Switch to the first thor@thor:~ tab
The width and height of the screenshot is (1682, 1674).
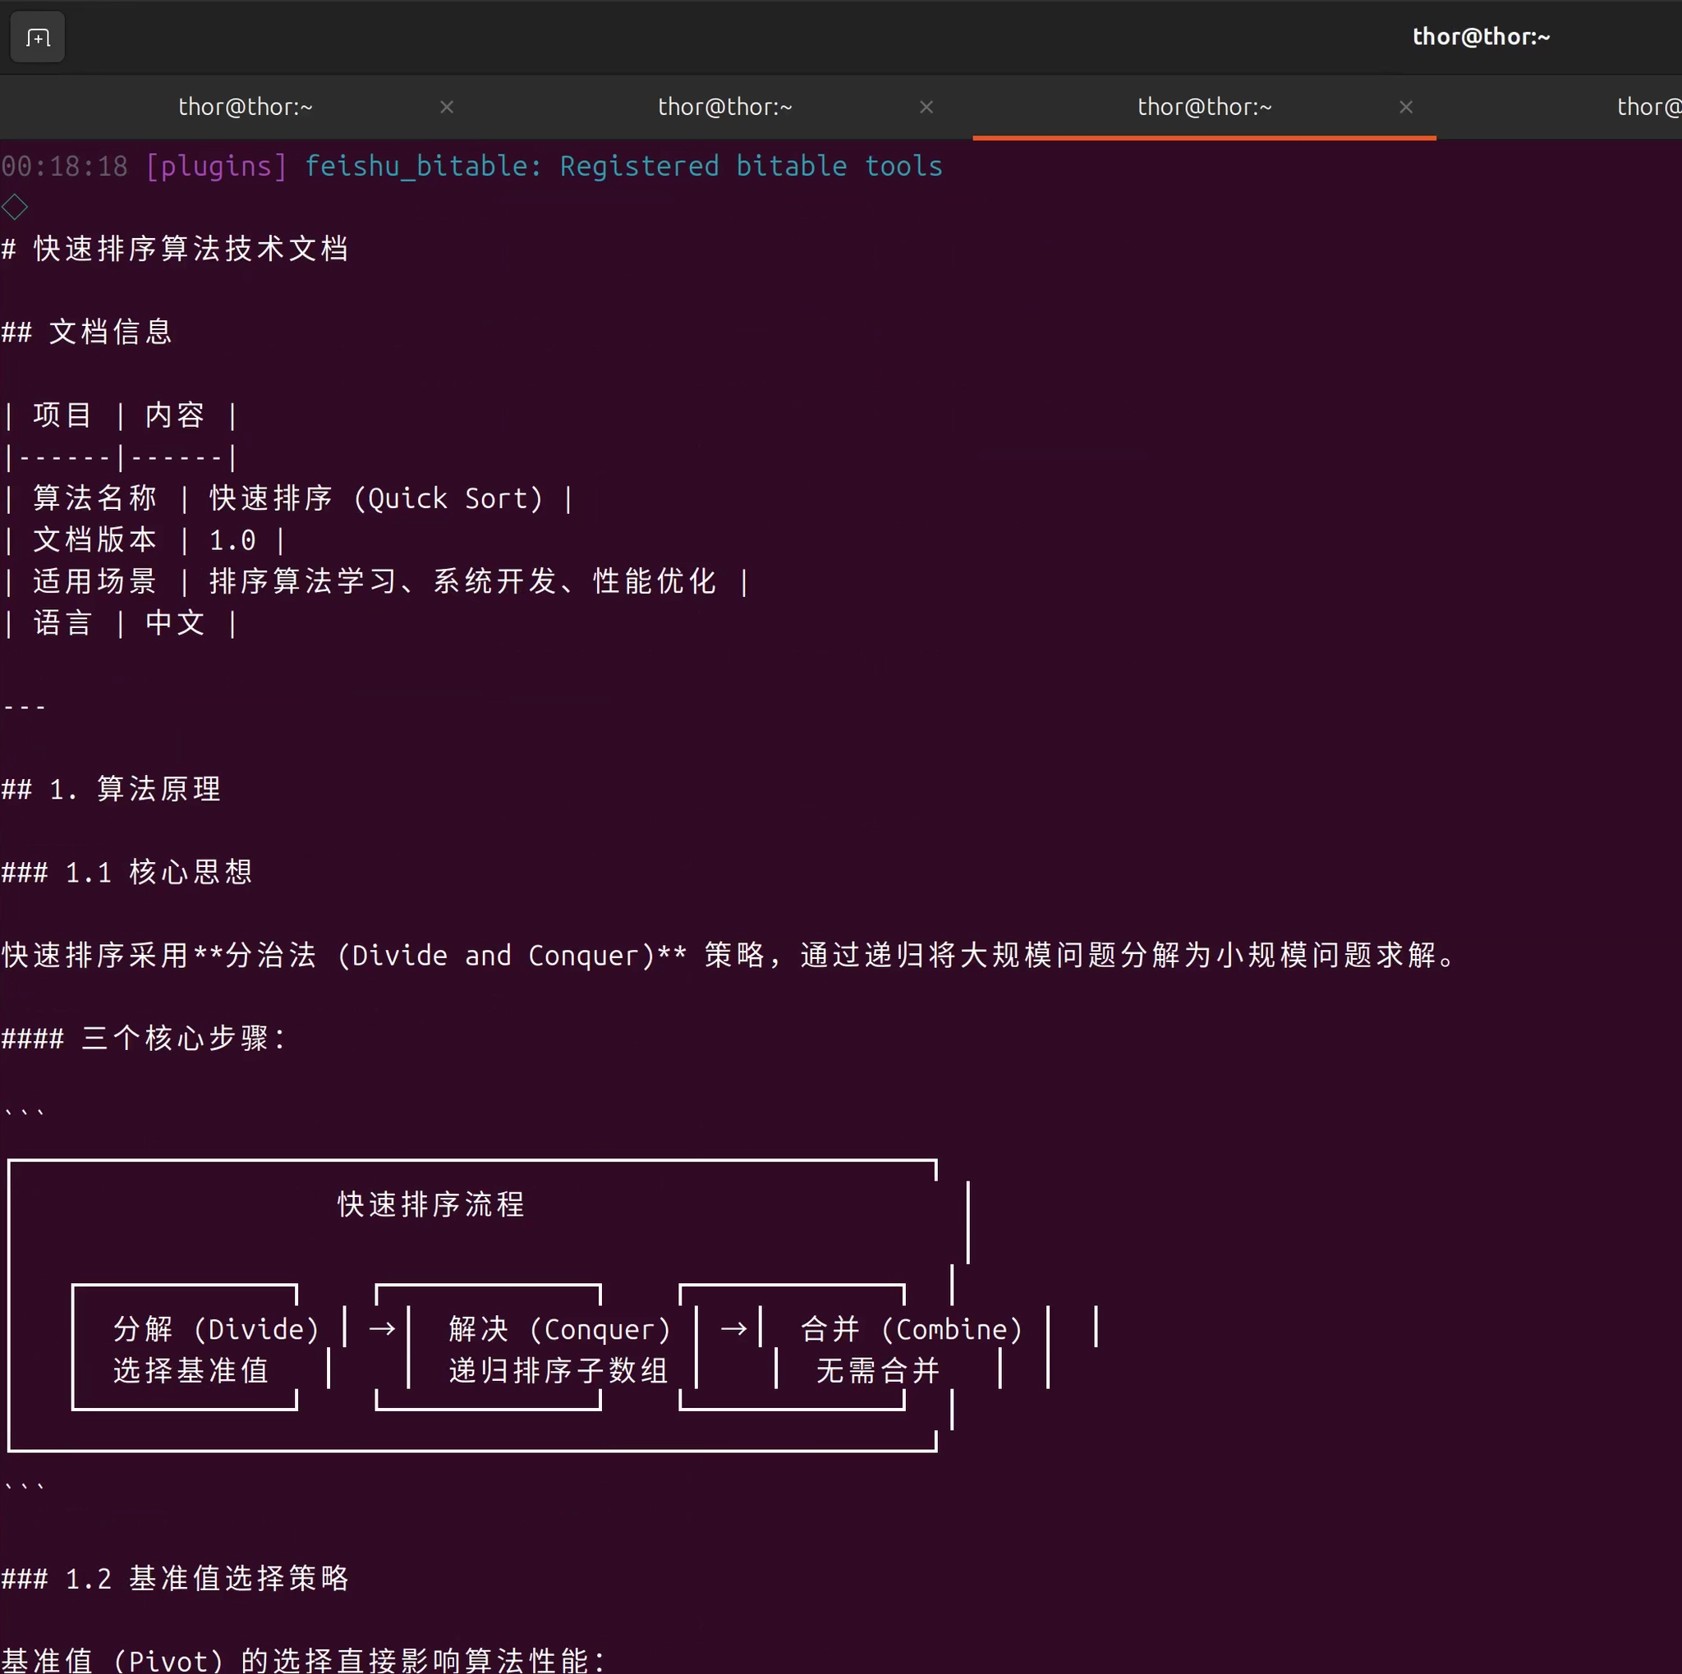[x=245, y=107]
